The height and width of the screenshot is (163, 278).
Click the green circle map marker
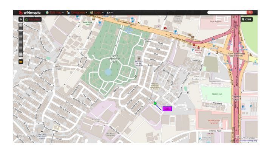coord(155,103)
